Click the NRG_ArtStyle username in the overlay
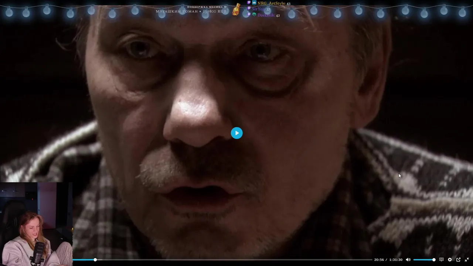Screen dimensions: 473x266 [271, 3]
